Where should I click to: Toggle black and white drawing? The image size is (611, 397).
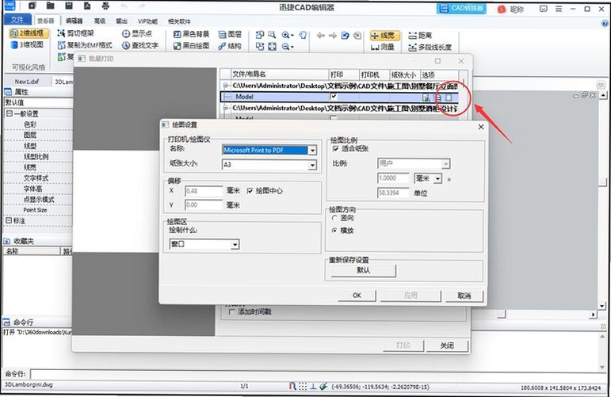pos(191,46)
